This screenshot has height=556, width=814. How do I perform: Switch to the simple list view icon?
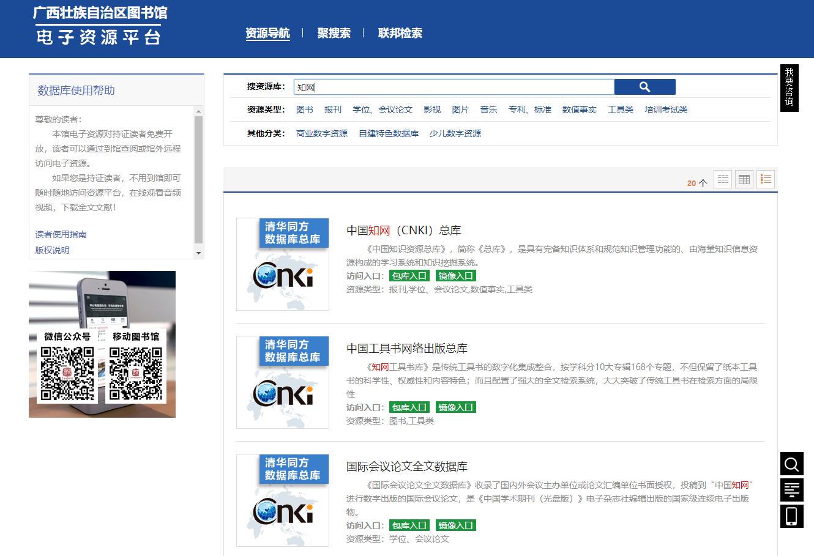coord(722,179)
